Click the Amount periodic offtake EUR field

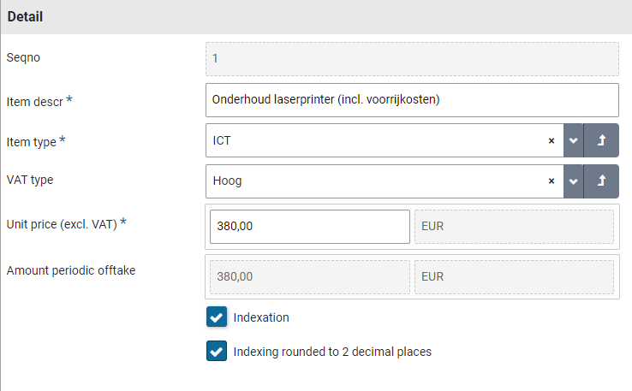[x=513, y=277]
